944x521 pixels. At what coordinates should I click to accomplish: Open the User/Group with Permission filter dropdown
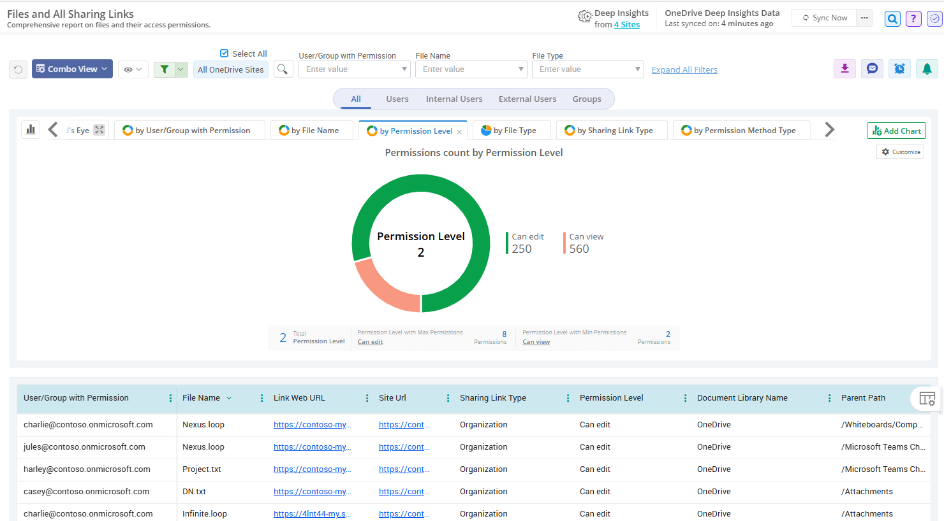(404, 69)
